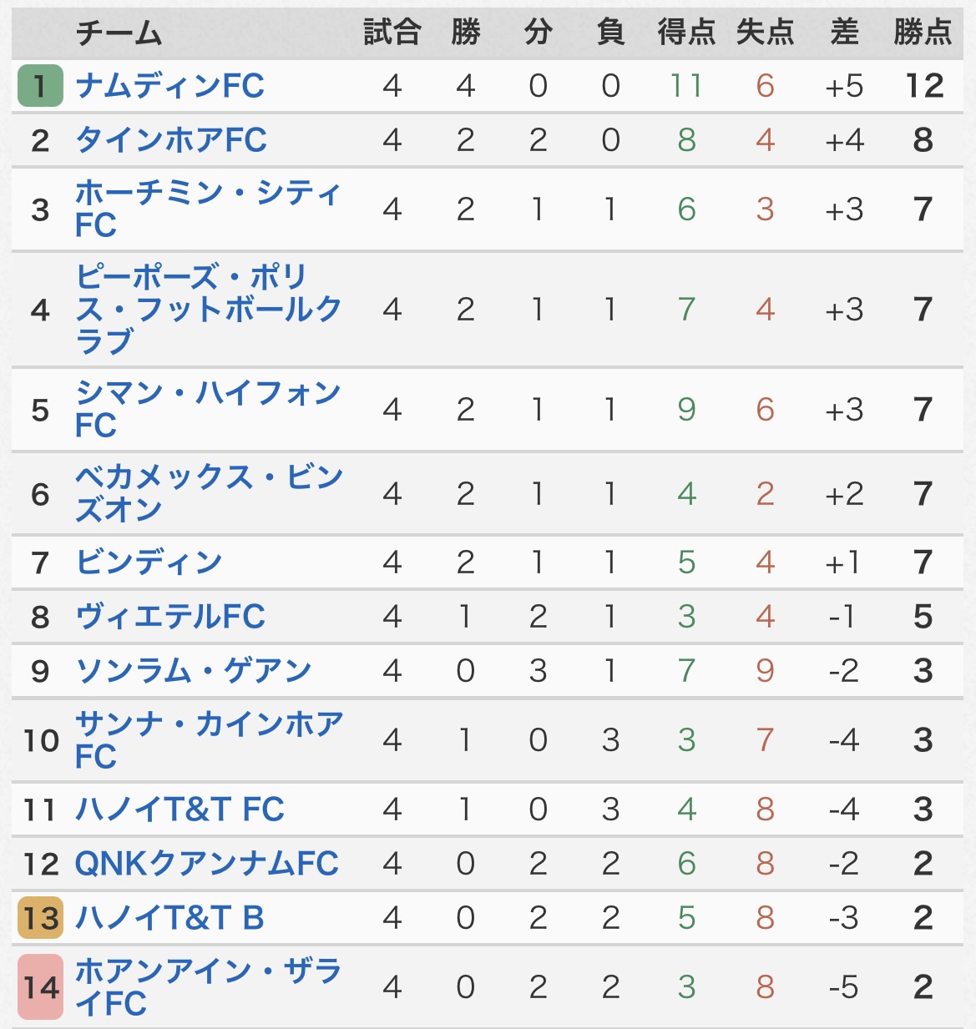Click the チーム column header
The height and width of the screenshot is (1029, 976).
(119, 33)
